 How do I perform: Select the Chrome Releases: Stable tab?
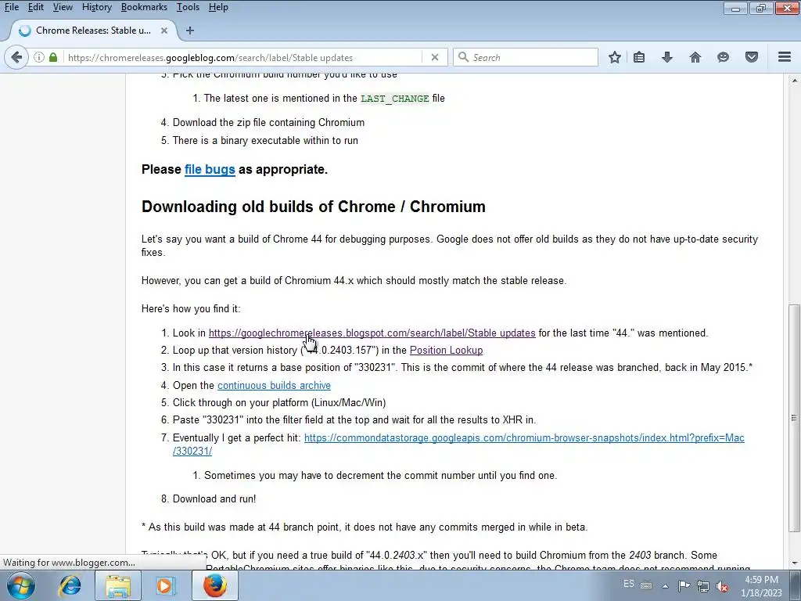pyautogui.click(x=93, y=31)
